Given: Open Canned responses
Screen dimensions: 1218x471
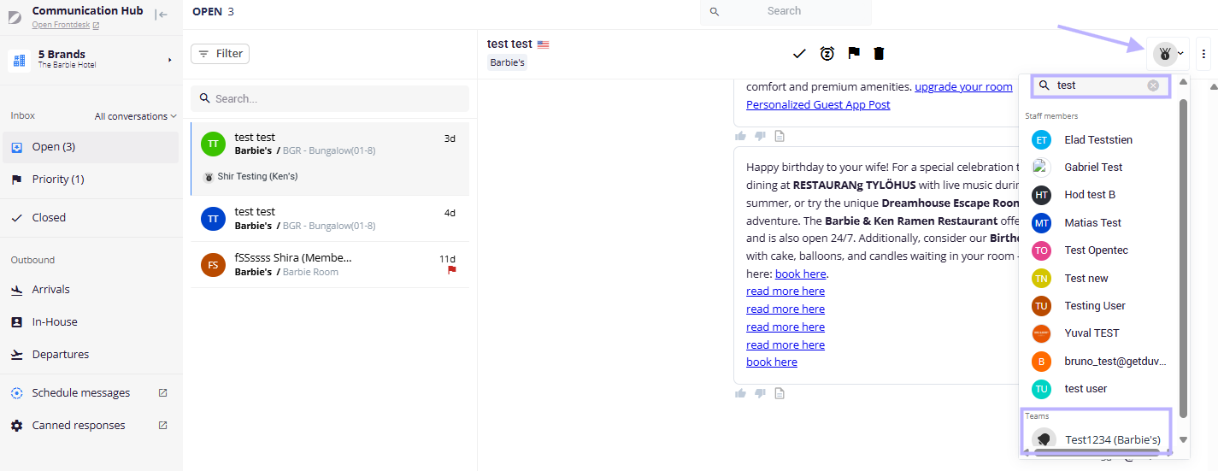Looking at the screenshot, I should (79, 426).
